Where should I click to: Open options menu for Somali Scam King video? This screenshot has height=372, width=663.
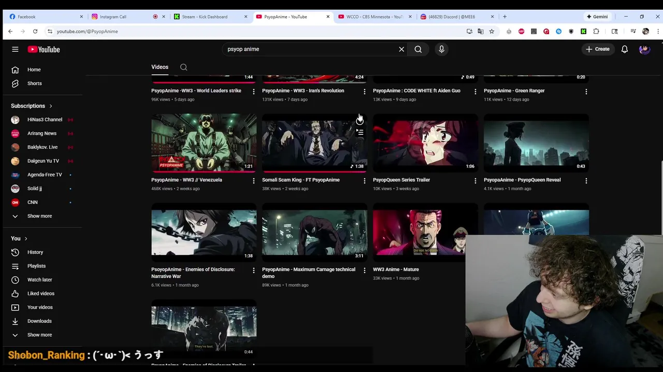coord(364,181)
